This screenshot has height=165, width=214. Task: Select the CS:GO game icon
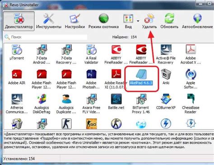tap(91, 124)
